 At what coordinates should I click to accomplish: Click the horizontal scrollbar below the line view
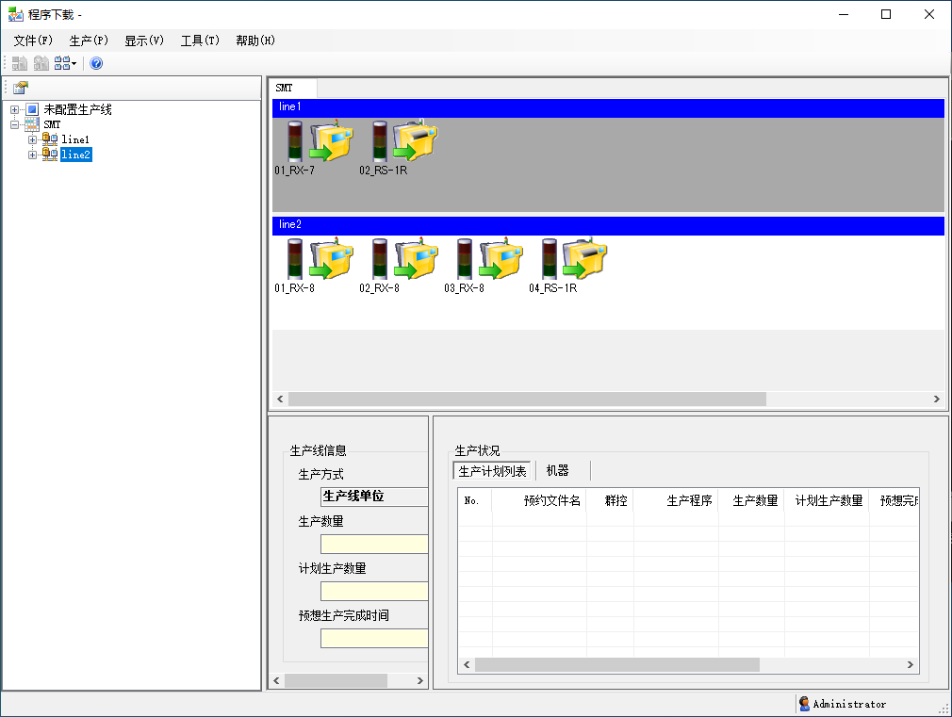[x=528, y=399]
